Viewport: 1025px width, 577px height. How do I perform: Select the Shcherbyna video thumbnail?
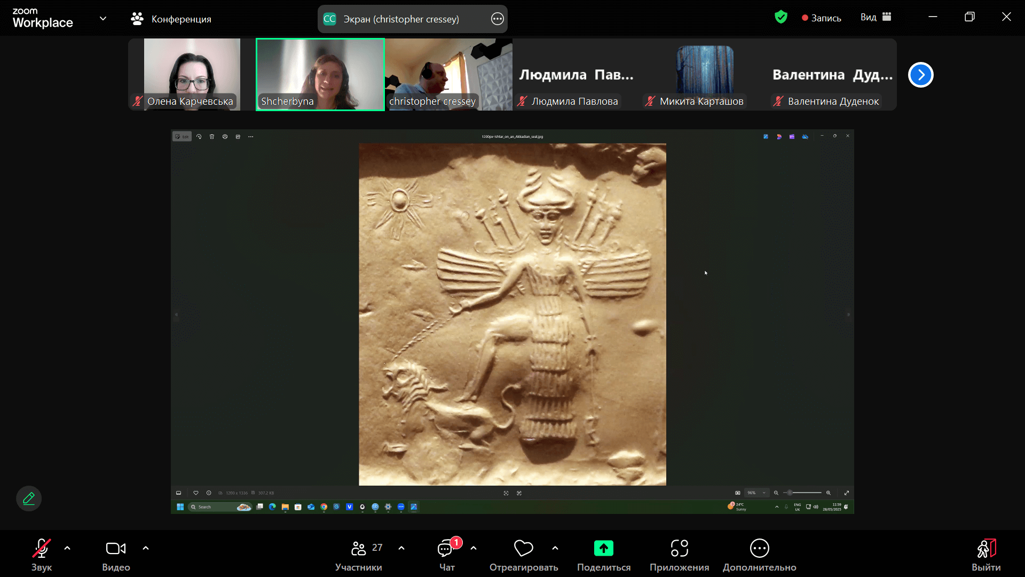320,74
